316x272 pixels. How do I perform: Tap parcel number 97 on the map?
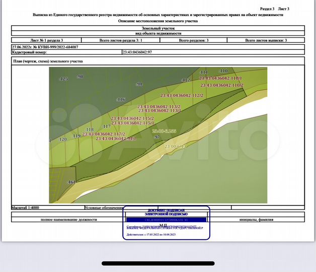coord(156,137)
